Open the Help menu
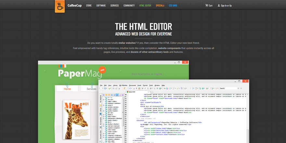The width and height of the screenshot is (286, 143). 163,85
